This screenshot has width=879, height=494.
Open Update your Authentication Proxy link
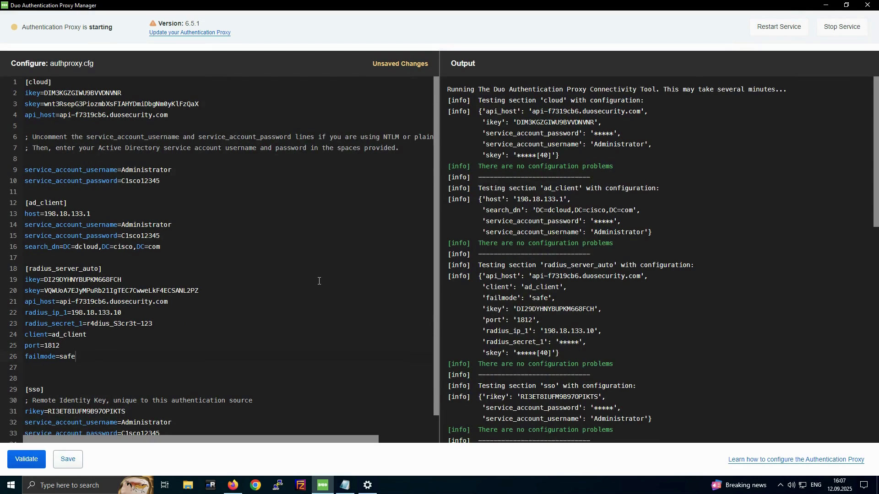pyautogui.click(x=190, y=32)
